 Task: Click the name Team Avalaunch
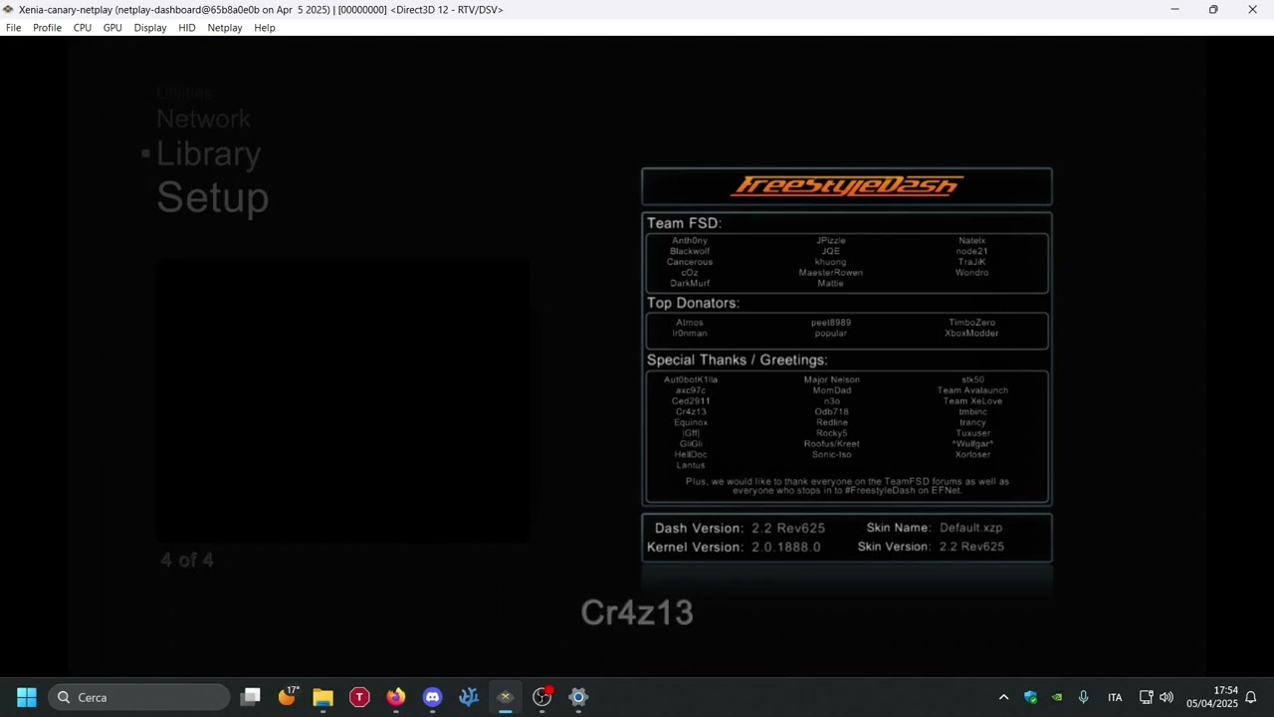972,390
